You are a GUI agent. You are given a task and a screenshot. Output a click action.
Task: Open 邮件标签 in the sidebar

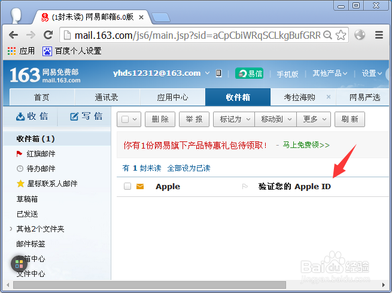(31, 243)
